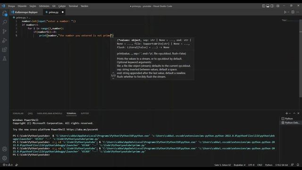Create a new terminal with plus
302x170 pixels.
(286, 113)
